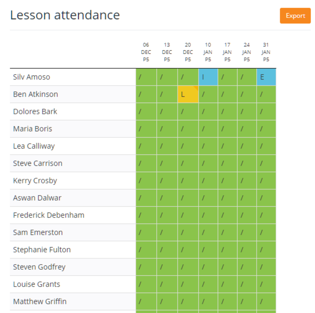Click Maria Boris's 13 Dec attendance mark
The width and height of the screenshot is (315, 313).
click(x=167, y=128)
